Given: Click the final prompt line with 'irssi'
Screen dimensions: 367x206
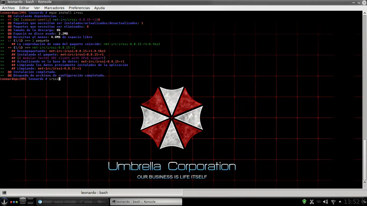Looking at the screenshot, I should point(30,79).
